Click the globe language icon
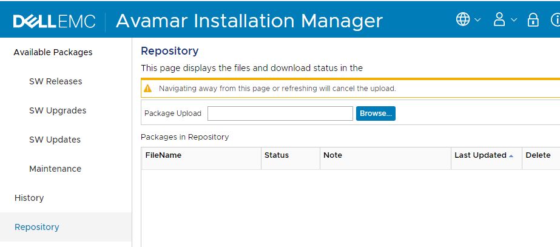Screen dimensions: 560x247 (463, 19)
